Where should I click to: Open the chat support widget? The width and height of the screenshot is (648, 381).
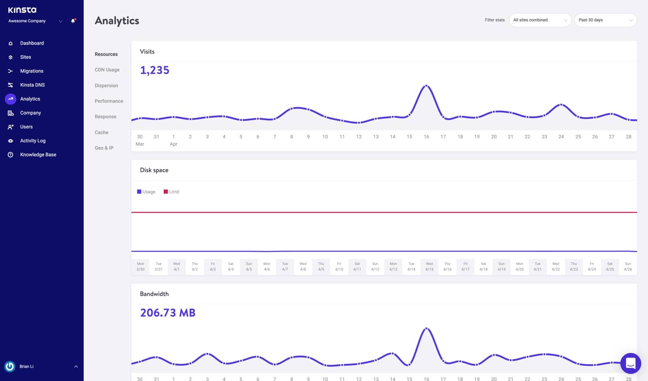[630, 363]
